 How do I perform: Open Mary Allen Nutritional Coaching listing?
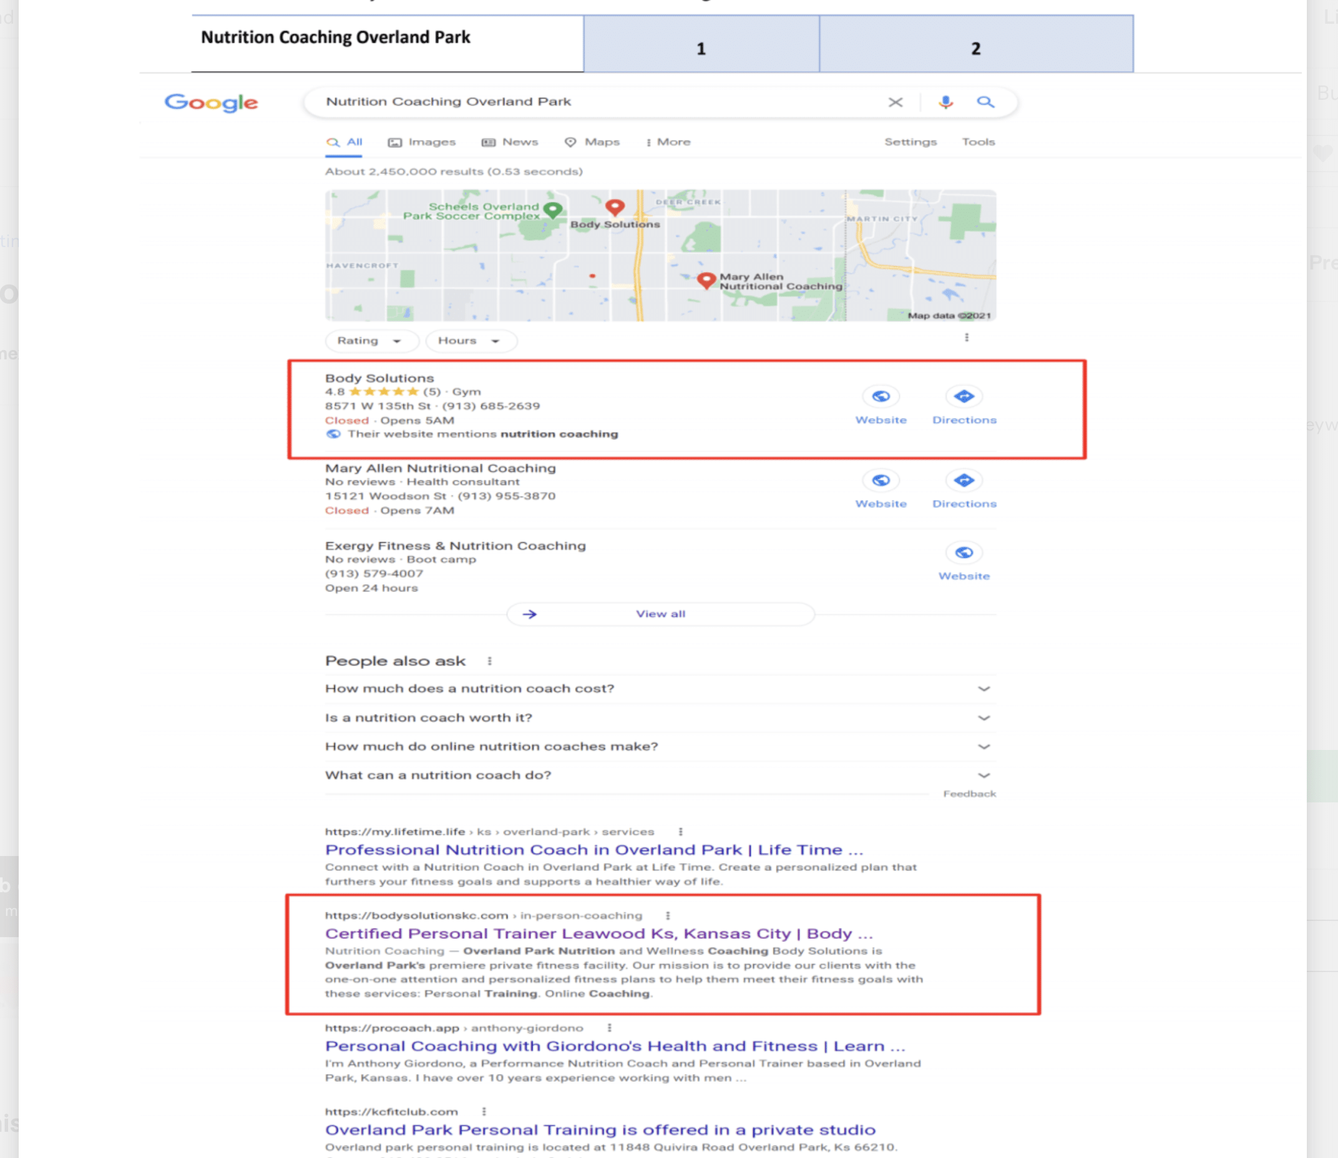click(x=440, y=469)
